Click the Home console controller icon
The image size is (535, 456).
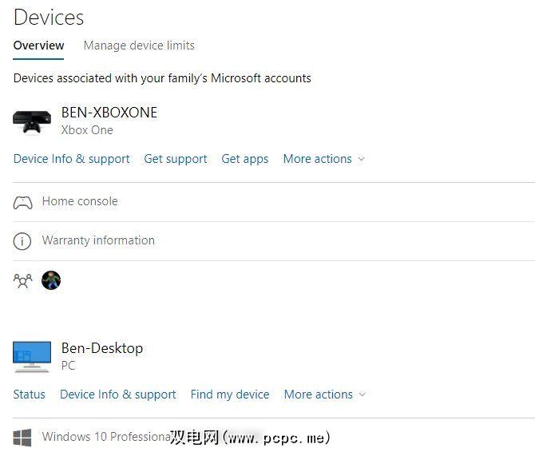[23, 202]
